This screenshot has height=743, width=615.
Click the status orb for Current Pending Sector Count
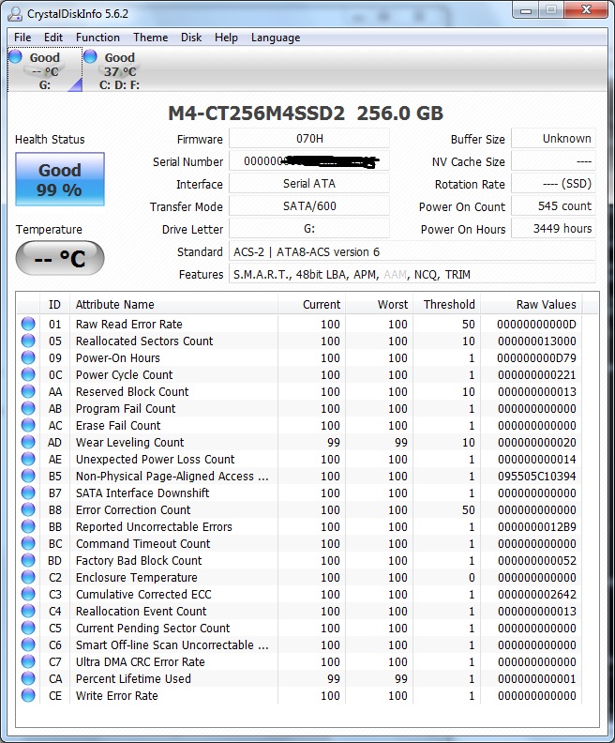pos(28,628)
